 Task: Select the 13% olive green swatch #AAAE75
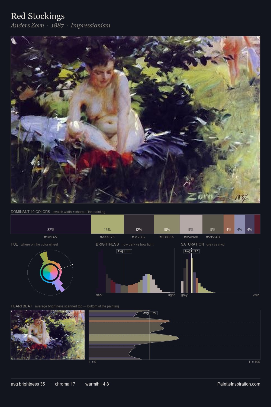point(107,224)
